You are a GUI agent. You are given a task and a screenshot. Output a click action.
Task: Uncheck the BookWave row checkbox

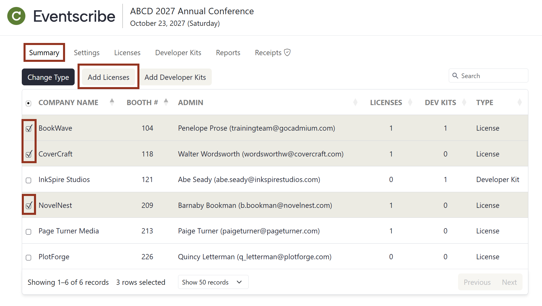pos(28,129)
